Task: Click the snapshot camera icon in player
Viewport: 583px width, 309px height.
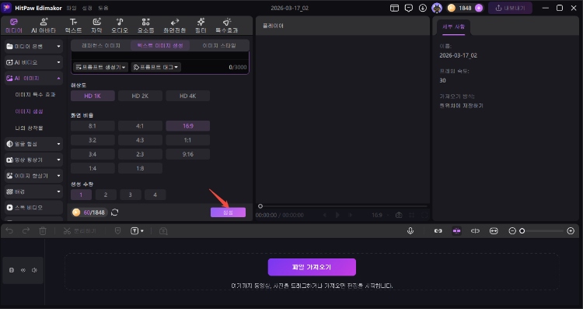Action: pyautogui.click(x=399, y=215)
